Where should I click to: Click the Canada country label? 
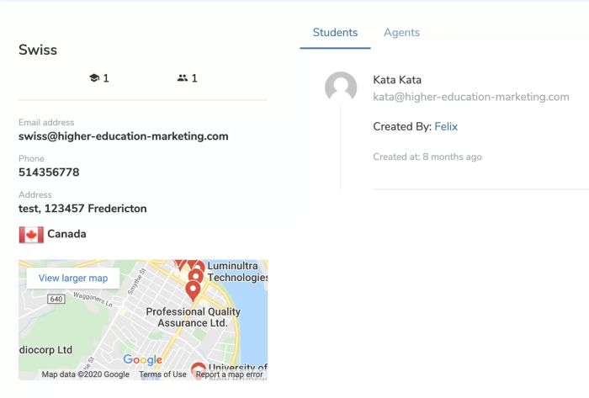(x=66, y=234)
